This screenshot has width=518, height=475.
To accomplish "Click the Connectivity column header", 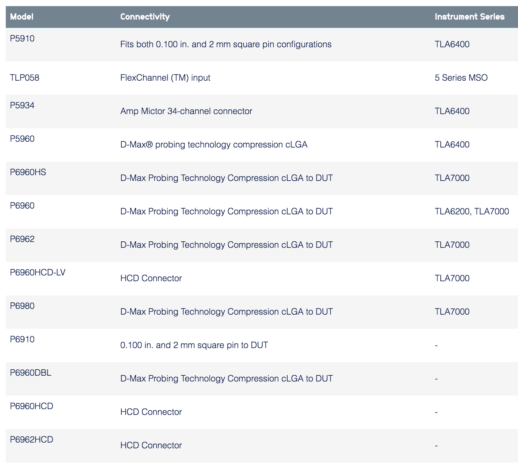I will point(145,17).
